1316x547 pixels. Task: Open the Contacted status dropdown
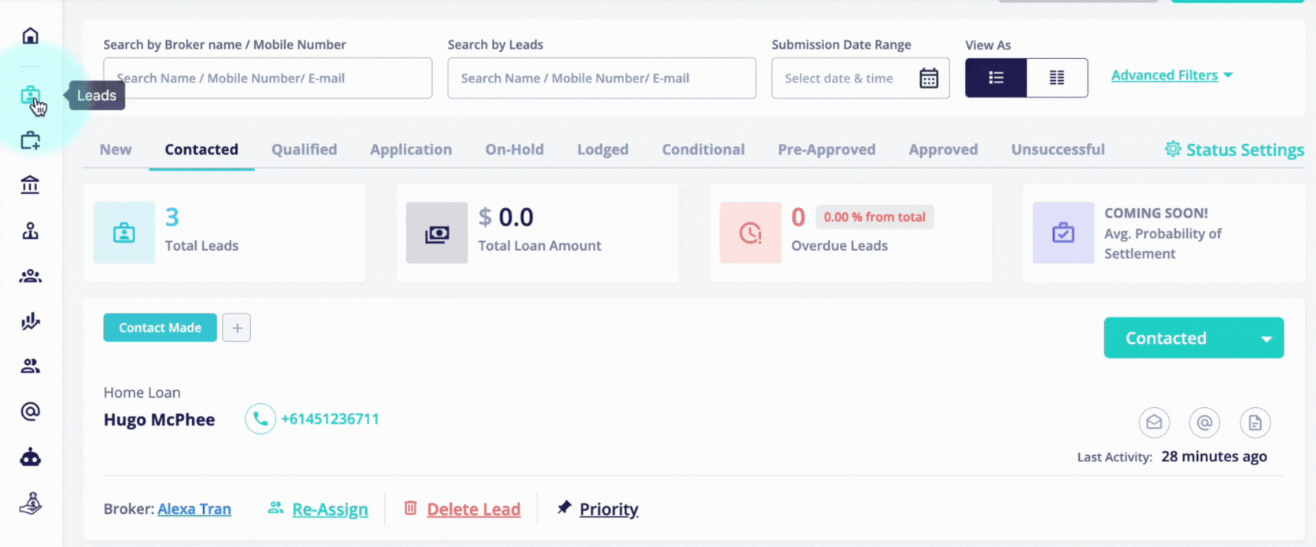pyautogui.click(x=1193, y=338)
